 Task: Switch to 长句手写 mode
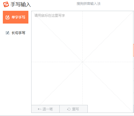pyautogui.click(x=18, y=33)
